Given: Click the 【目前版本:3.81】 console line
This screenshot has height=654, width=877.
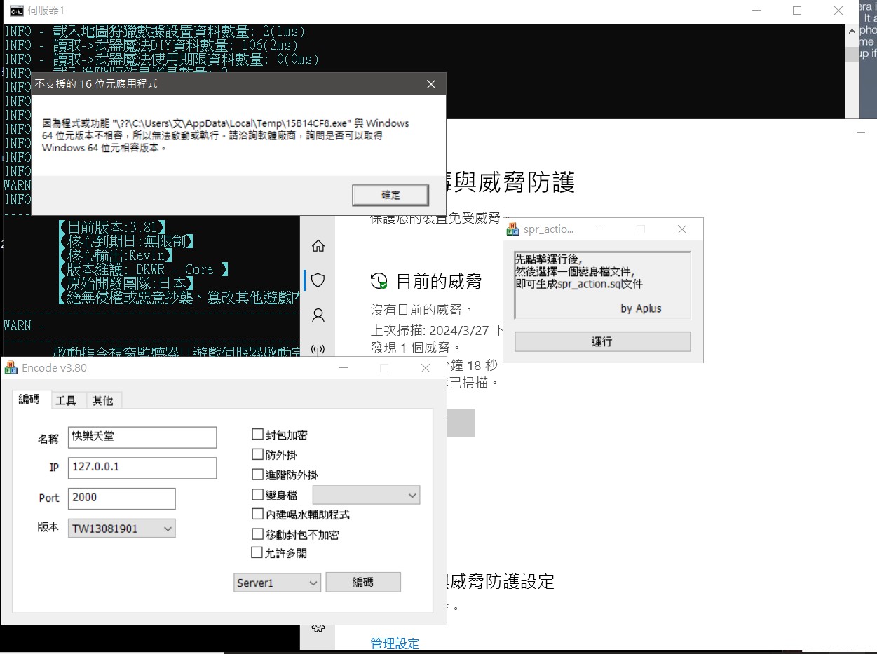Looking at the screenshot, I should click(x=111, y=227).
